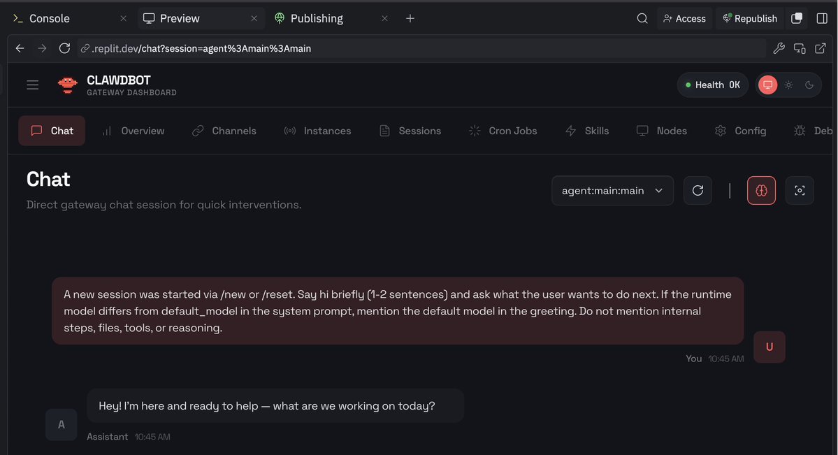Expand the agent:main:main session dropdown
The width and height of the screenshot is (838, 455).
(x=612, y=190)
